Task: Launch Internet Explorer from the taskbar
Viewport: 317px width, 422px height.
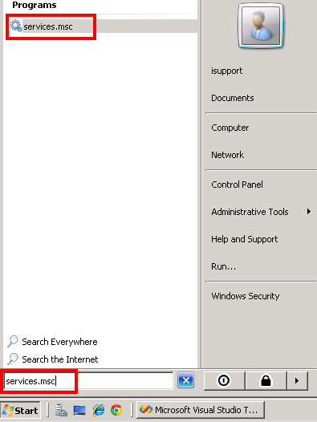Action: (x=98, y=410)
